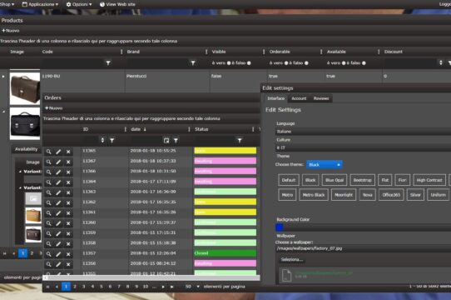Click the Brand column filter funnel icon
The image size is (451, 300).
[193, 62]
